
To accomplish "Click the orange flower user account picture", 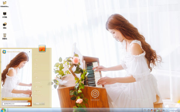I will pyautogui.click(x=42, y=48).
